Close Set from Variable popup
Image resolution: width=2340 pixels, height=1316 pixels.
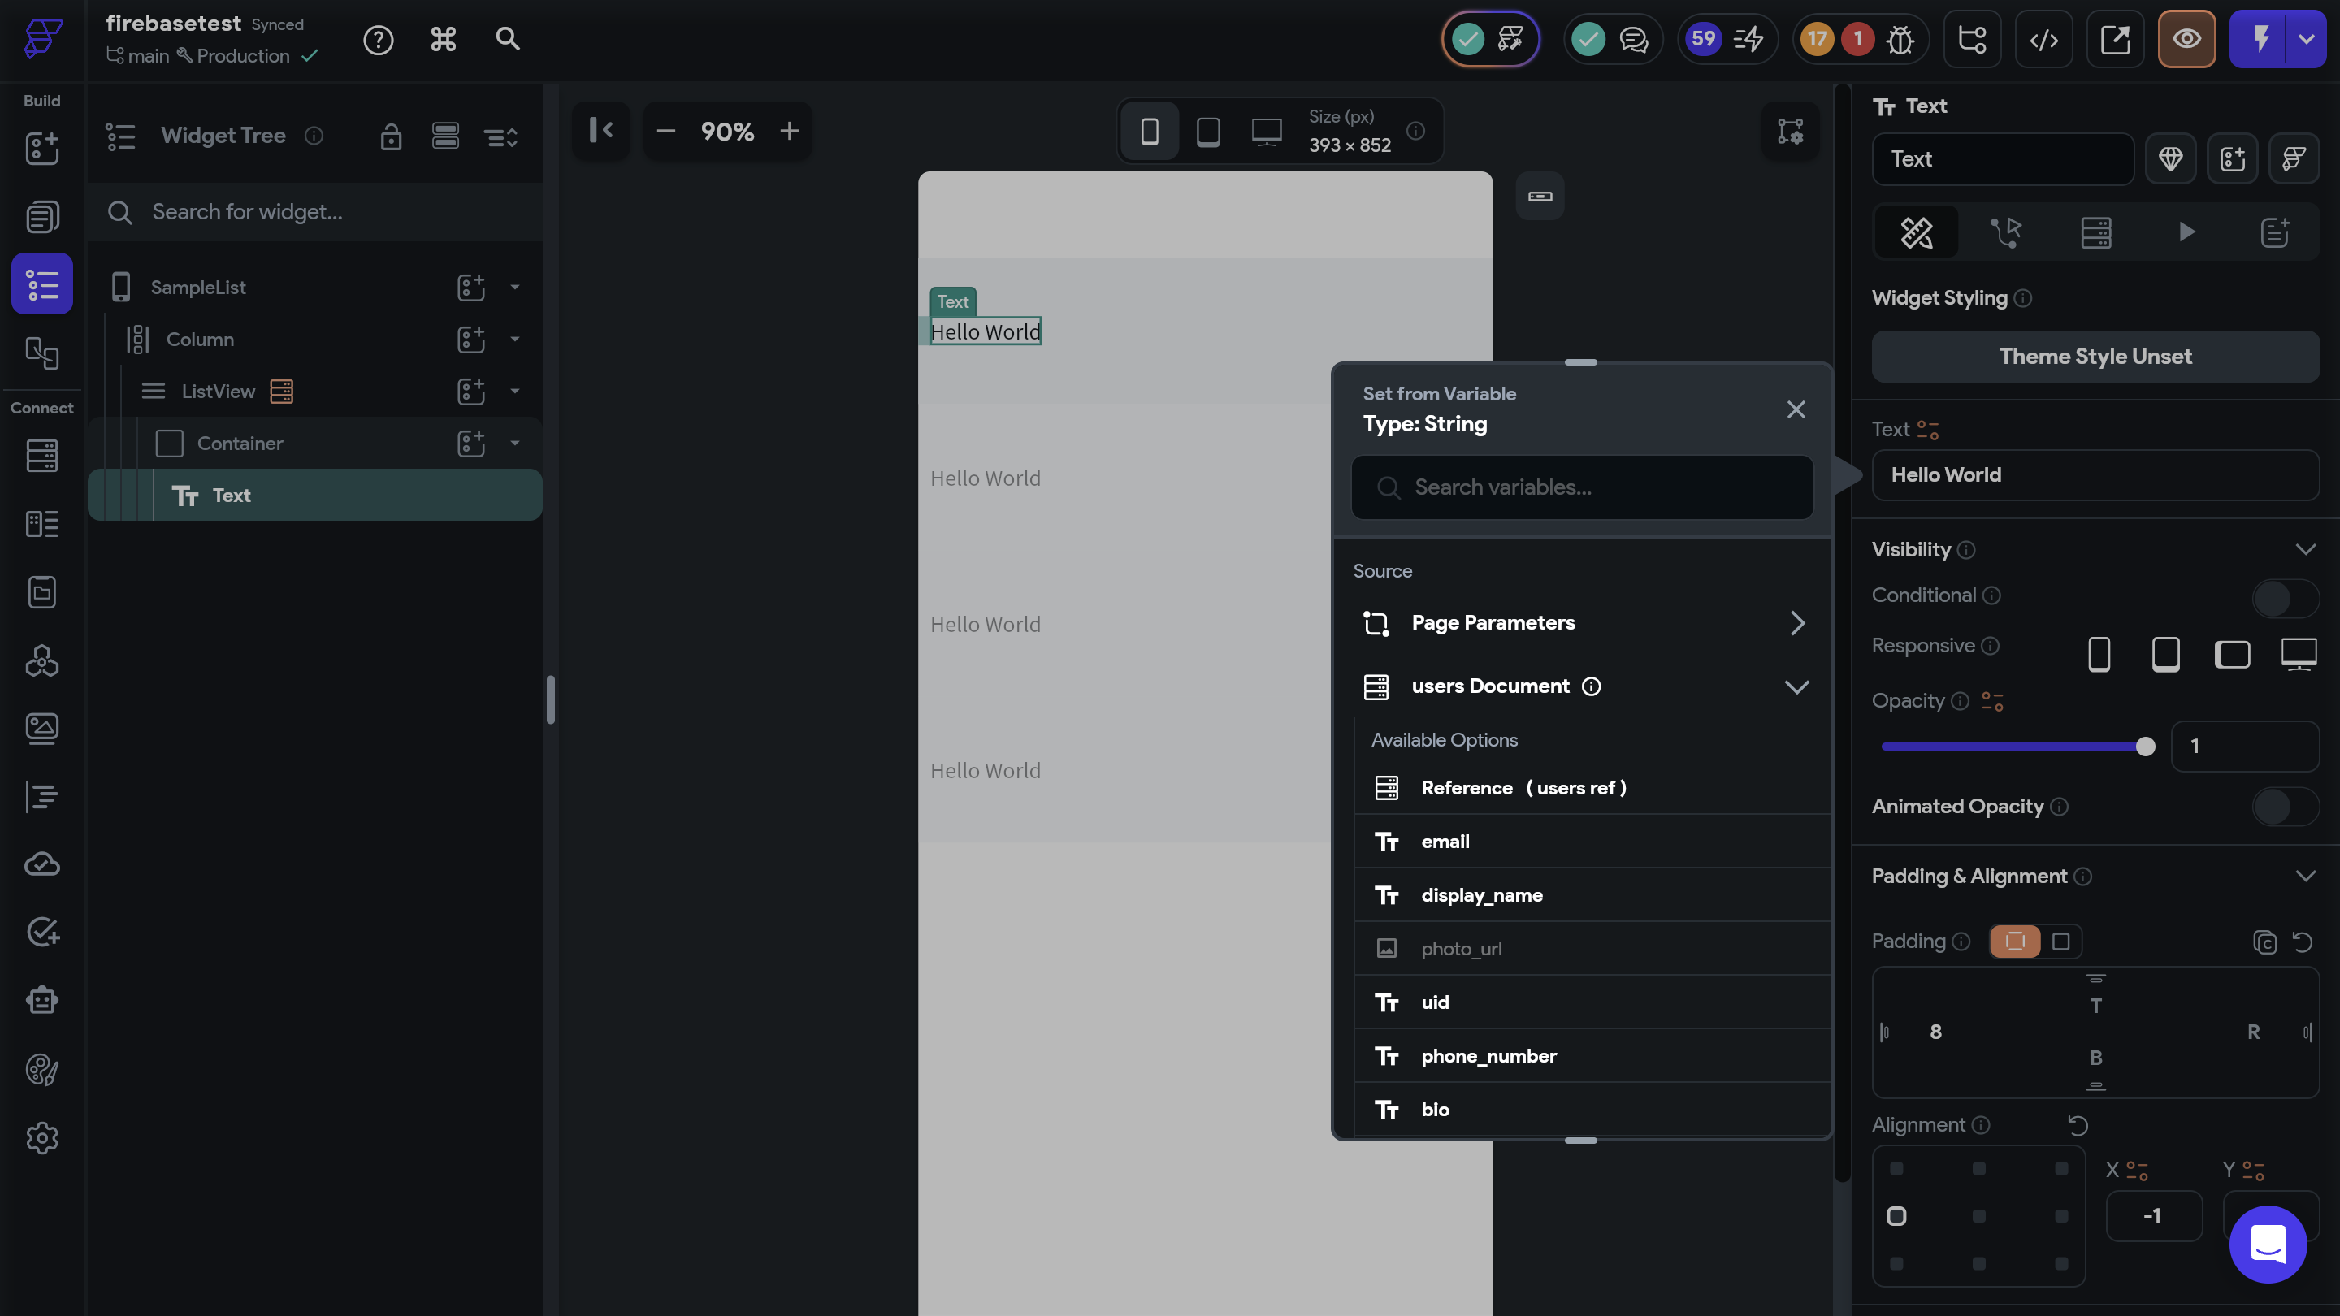[x=1795, y=409]
